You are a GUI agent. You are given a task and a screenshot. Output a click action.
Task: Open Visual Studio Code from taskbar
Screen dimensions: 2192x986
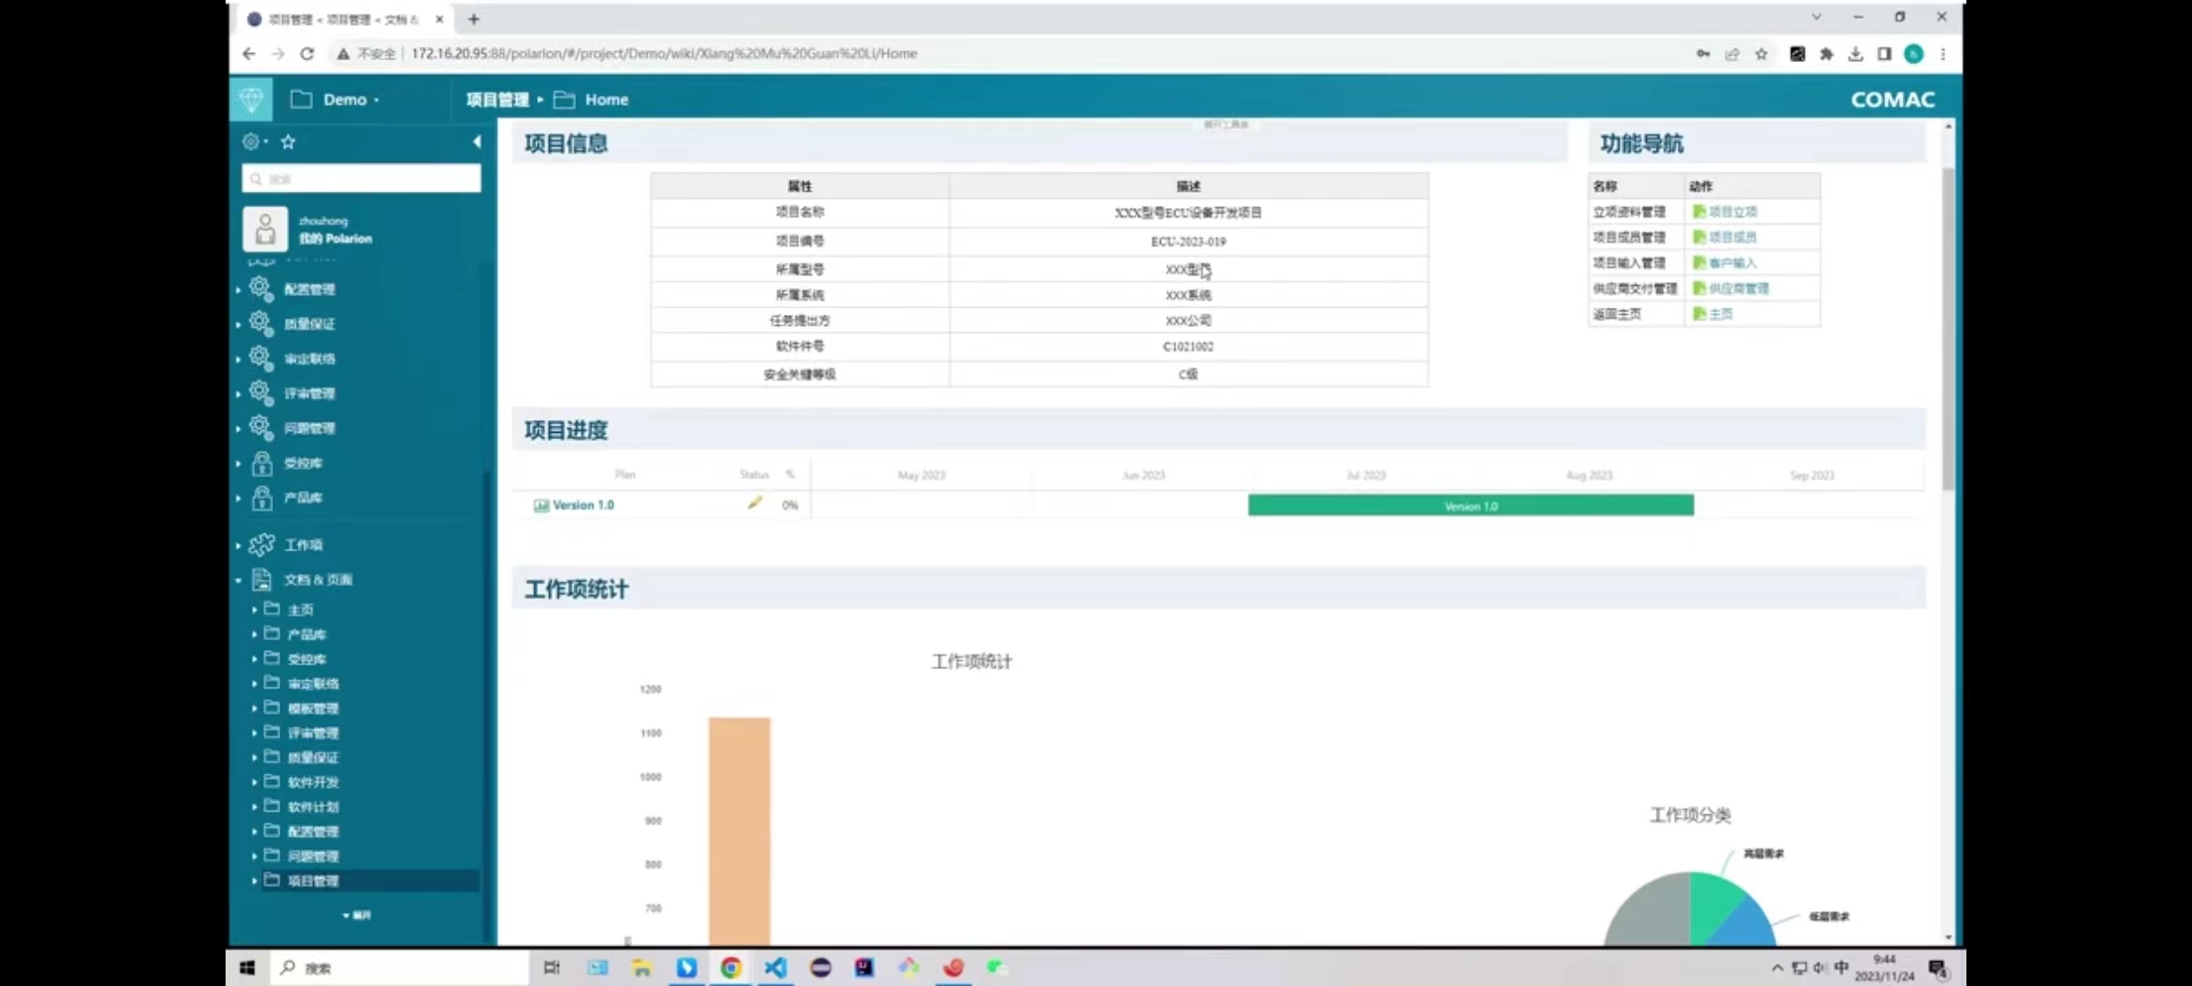[775, 968]
